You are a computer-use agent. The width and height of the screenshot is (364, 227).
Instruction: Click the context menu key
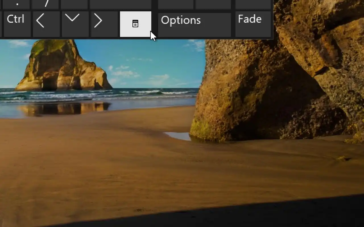coord(136,24)
